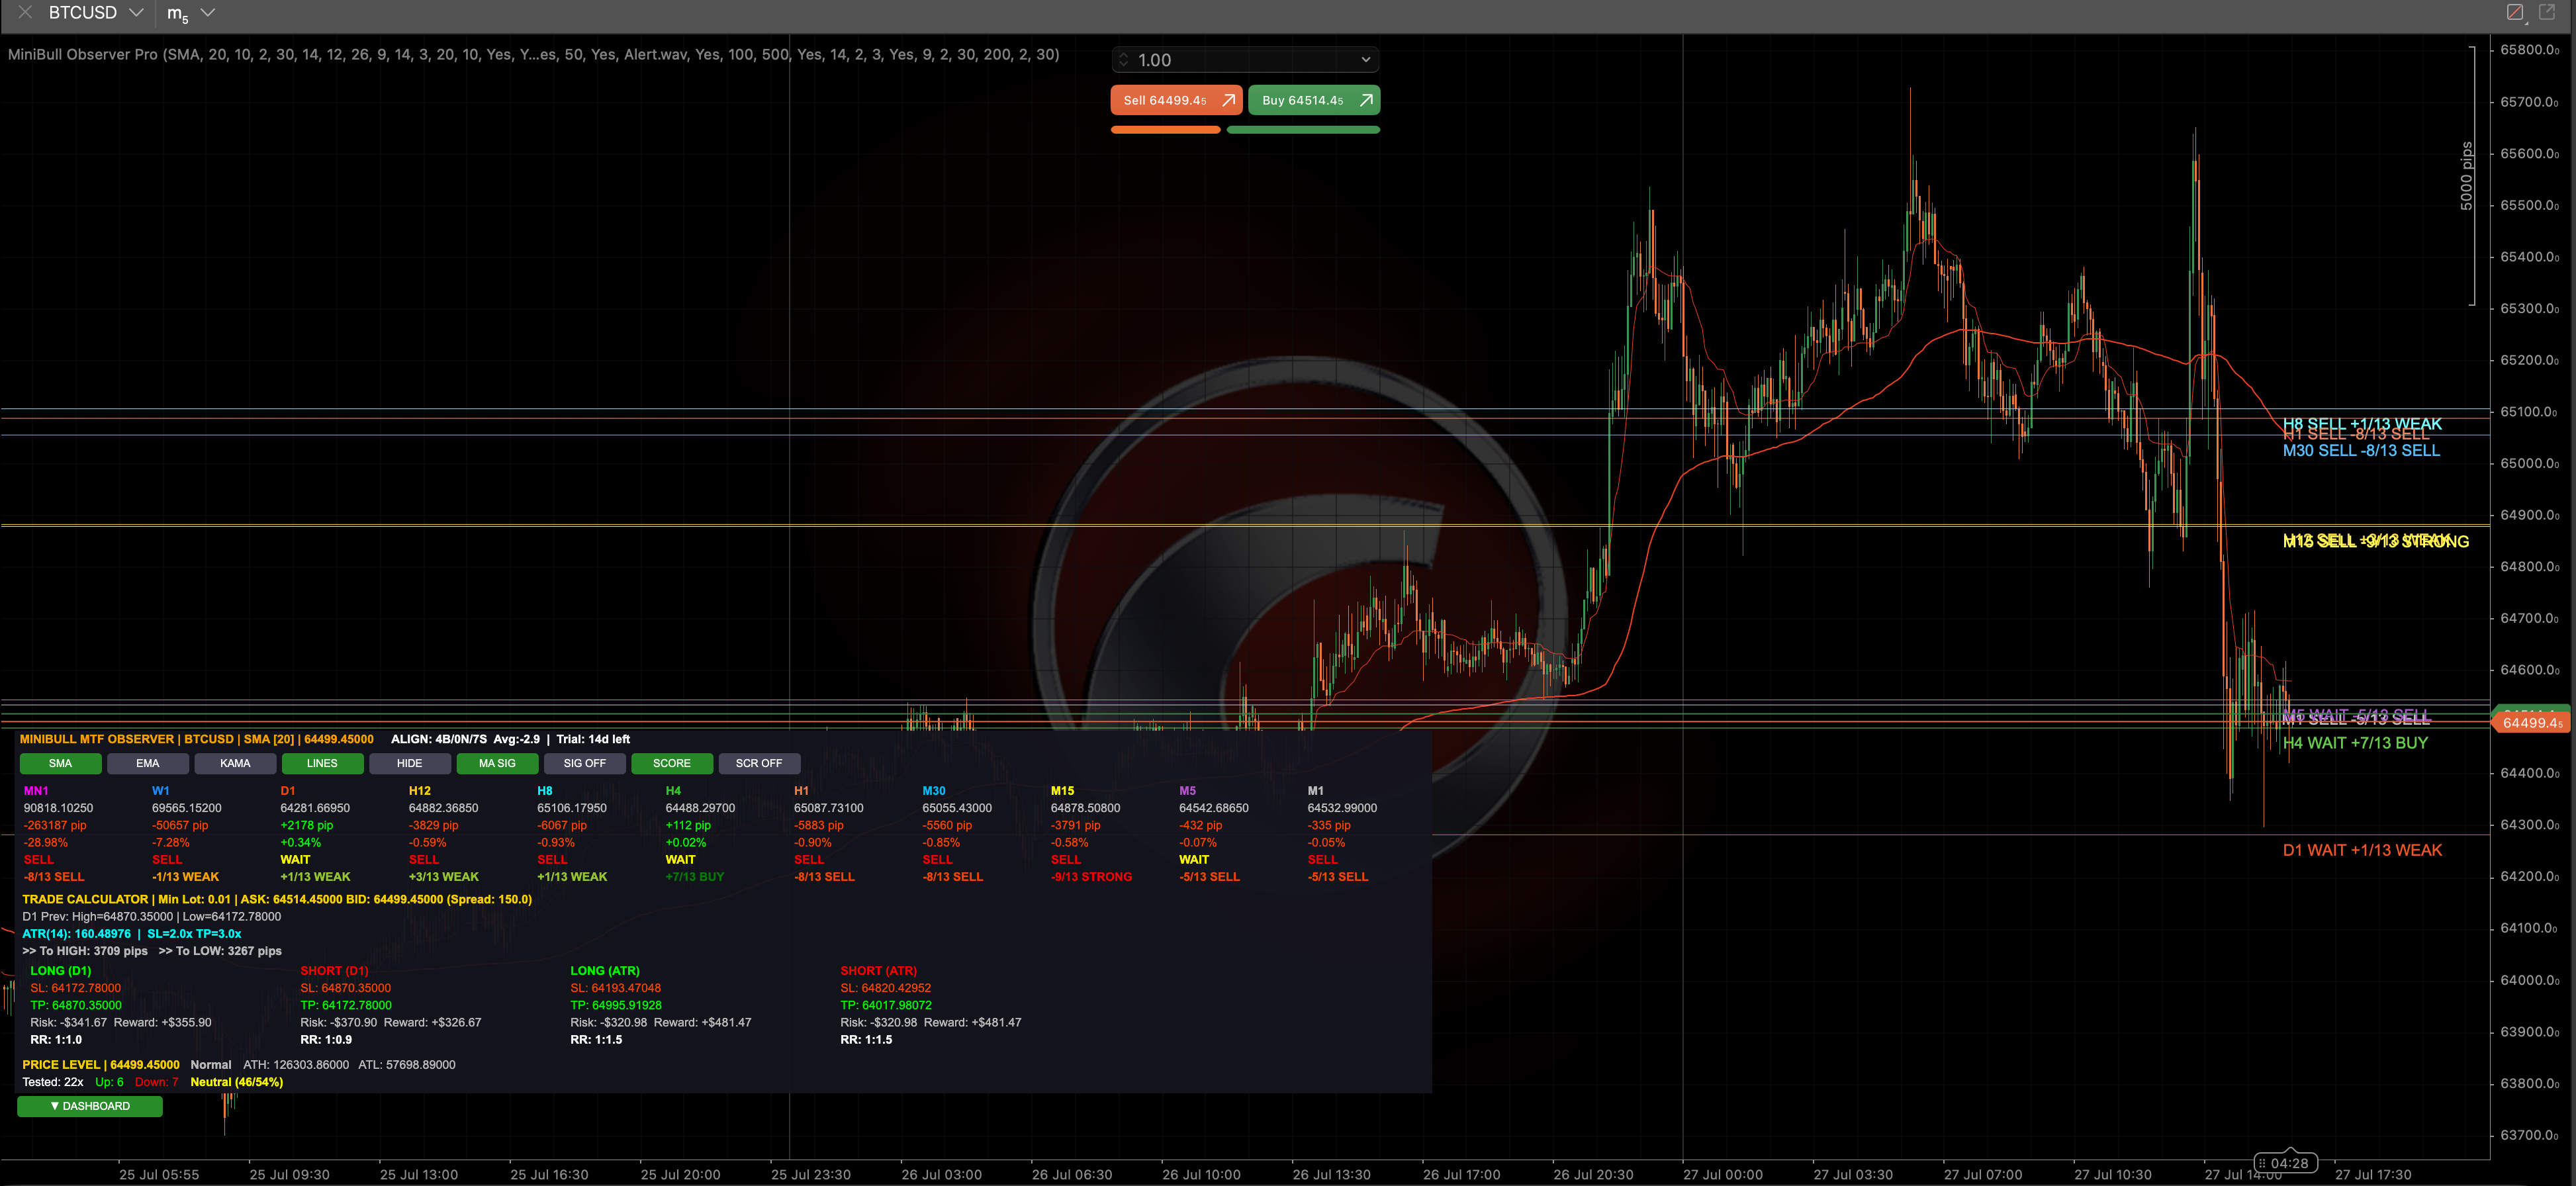Click the 'D1 WAIT +1/13 WEAK' line label
The height and width of the screenshot is (1186, 2576).
(x=2362, y=850)
